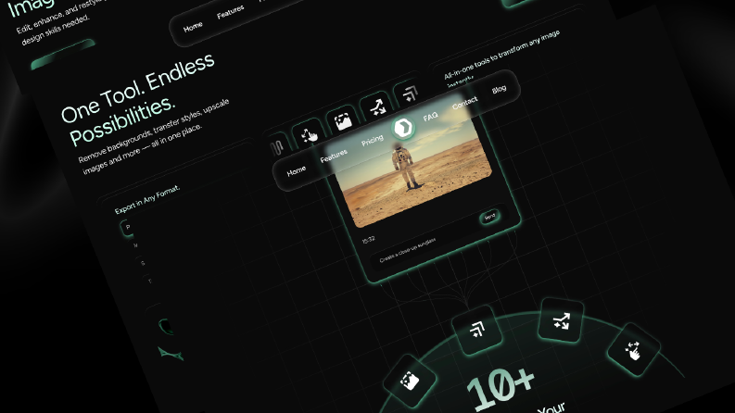Select the crossing arrows tile above the astronaut photo
Viewport: 735px width, 413px height.
pos(376,106)
